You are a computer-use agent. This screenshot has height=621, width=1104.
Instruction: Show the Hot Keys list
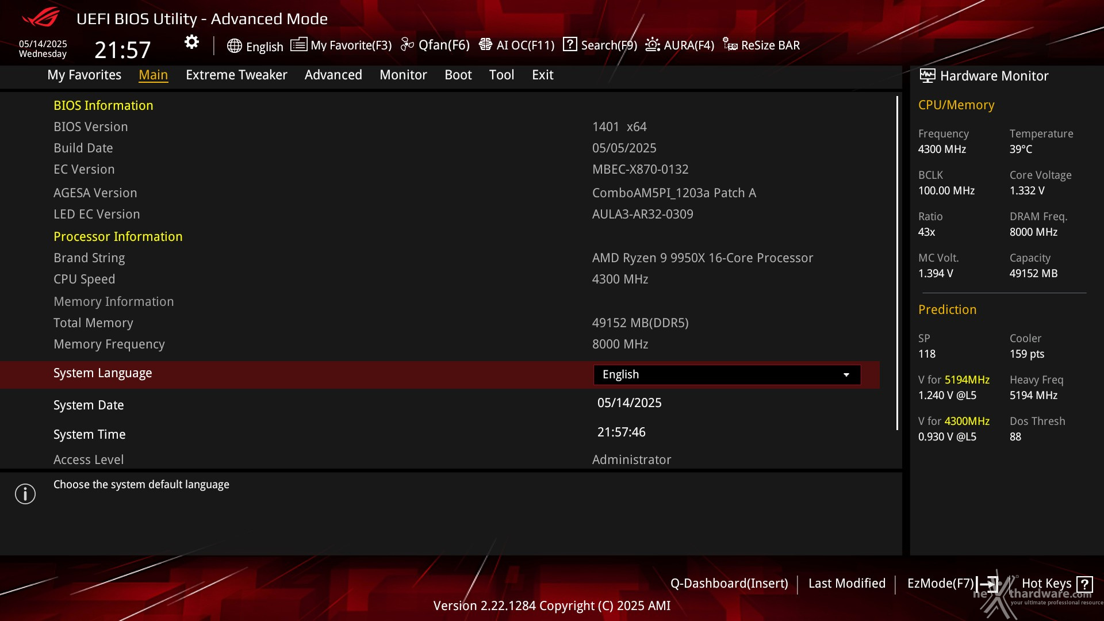click(x=1046, y=584)
